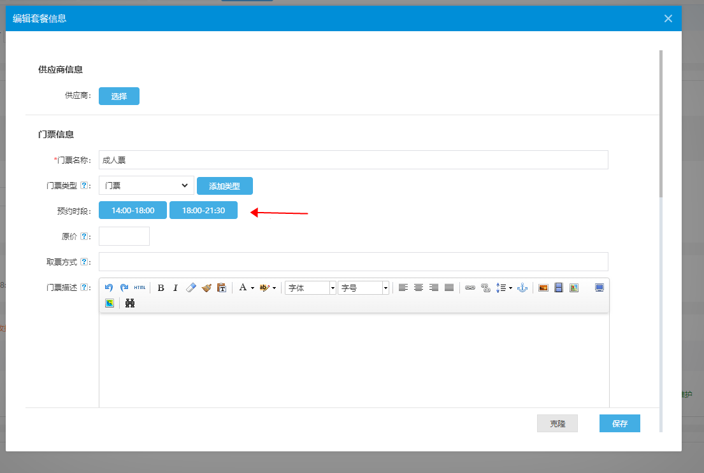
Task: Click the 添加类型 add type button
Action: (225, 186)
